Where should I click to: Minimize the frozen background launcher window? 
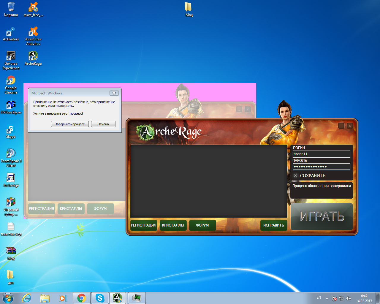(239, 109)
